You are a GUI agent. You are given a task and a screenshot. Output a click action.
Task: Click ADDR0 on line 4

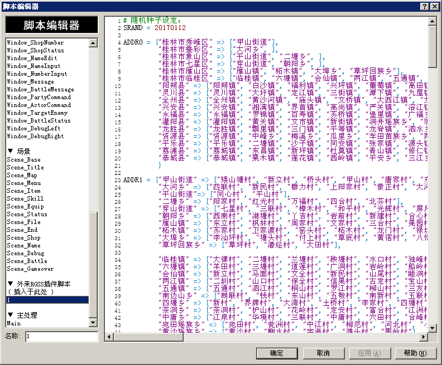click(133, 42)
